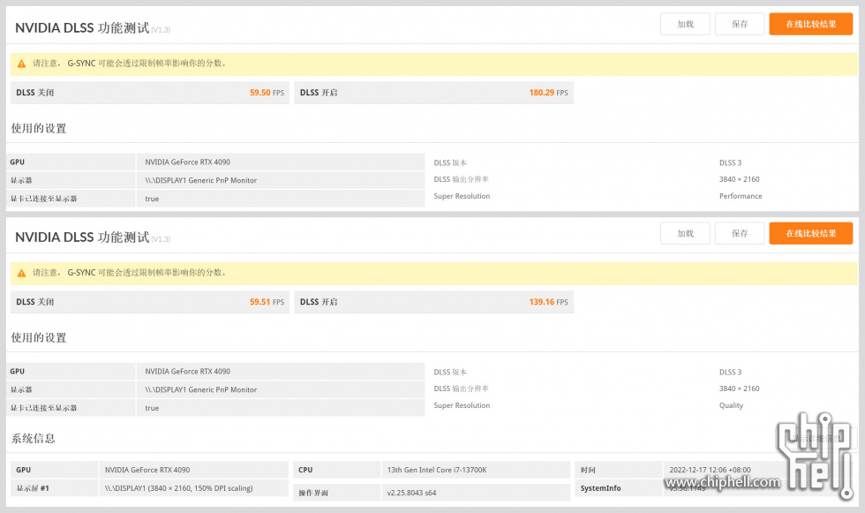This screenshot has width=865, height=513.
Task: Click 3840 × 2160 output resolution in Performance panel
Action: (740, 179)
